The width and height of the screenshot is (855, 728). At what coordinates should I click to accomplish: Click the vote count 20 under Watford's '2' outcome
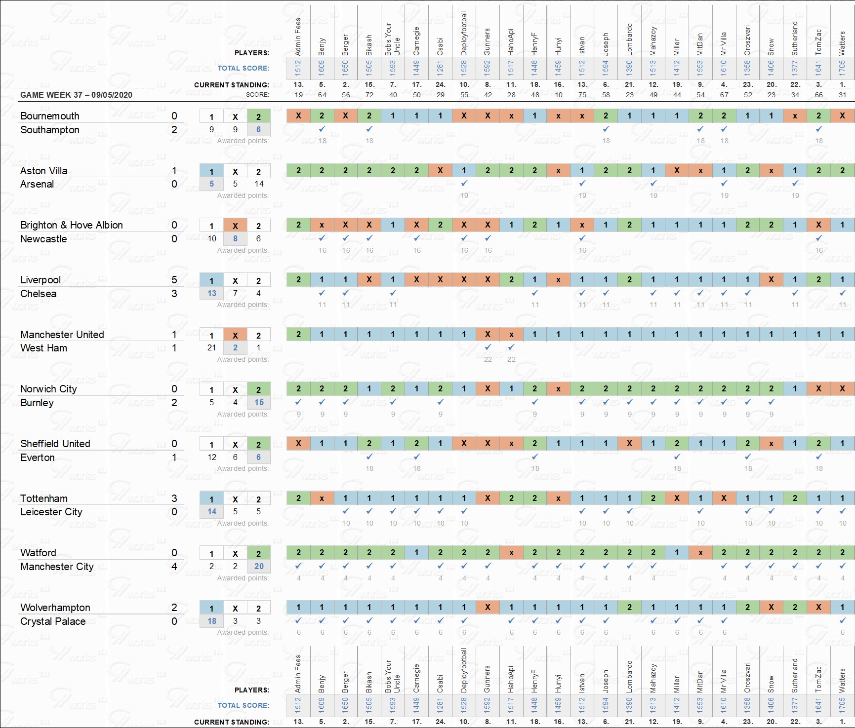point(259,566)
